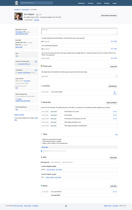Favorite the note about Dwight and Monkey

click(x=42, y=41)
